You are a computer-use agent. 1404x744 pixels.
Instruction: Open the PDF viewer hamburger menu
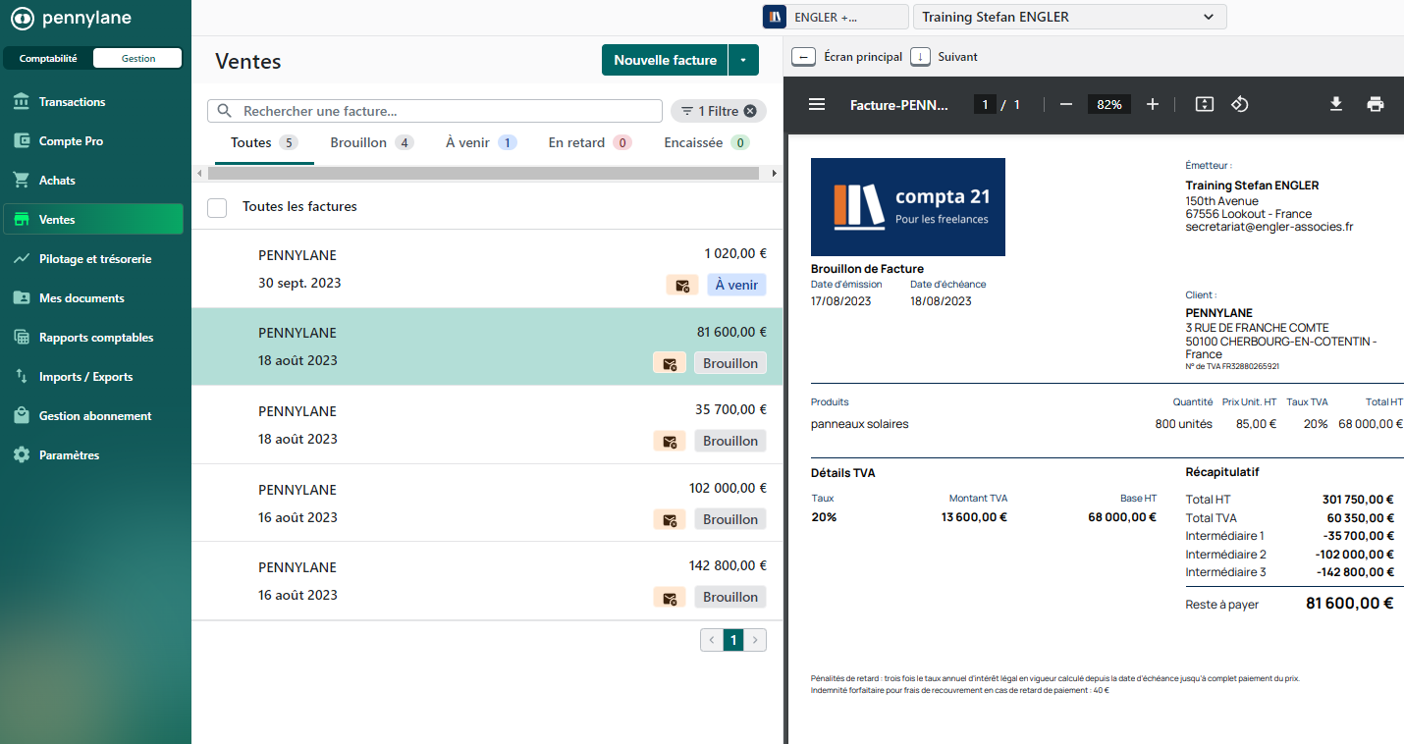(816, 104)
